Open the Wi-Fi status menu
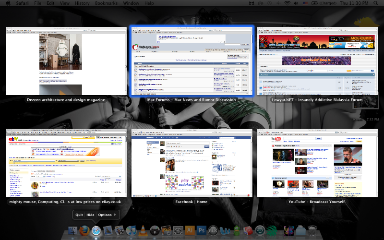Viewport: 384px width, 240px height. (287, 3)
